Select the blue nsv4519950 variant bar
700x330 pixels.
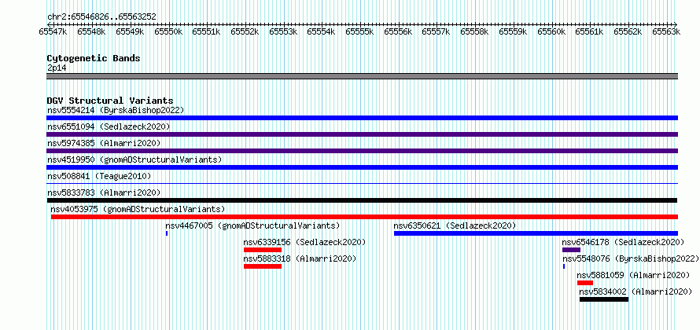362,167
